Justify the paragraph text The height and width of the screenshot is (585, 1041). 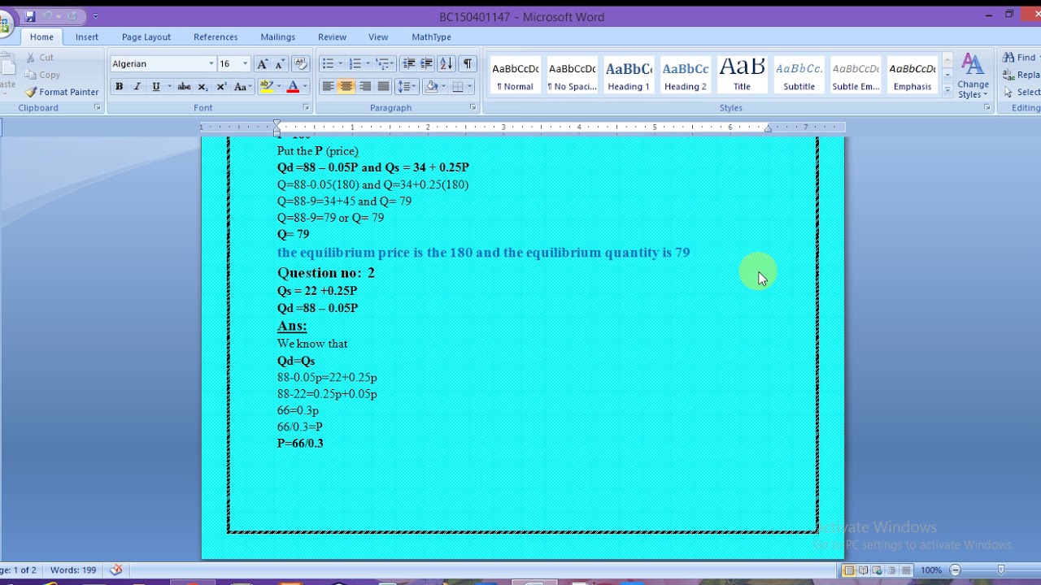tap(384, 87)
